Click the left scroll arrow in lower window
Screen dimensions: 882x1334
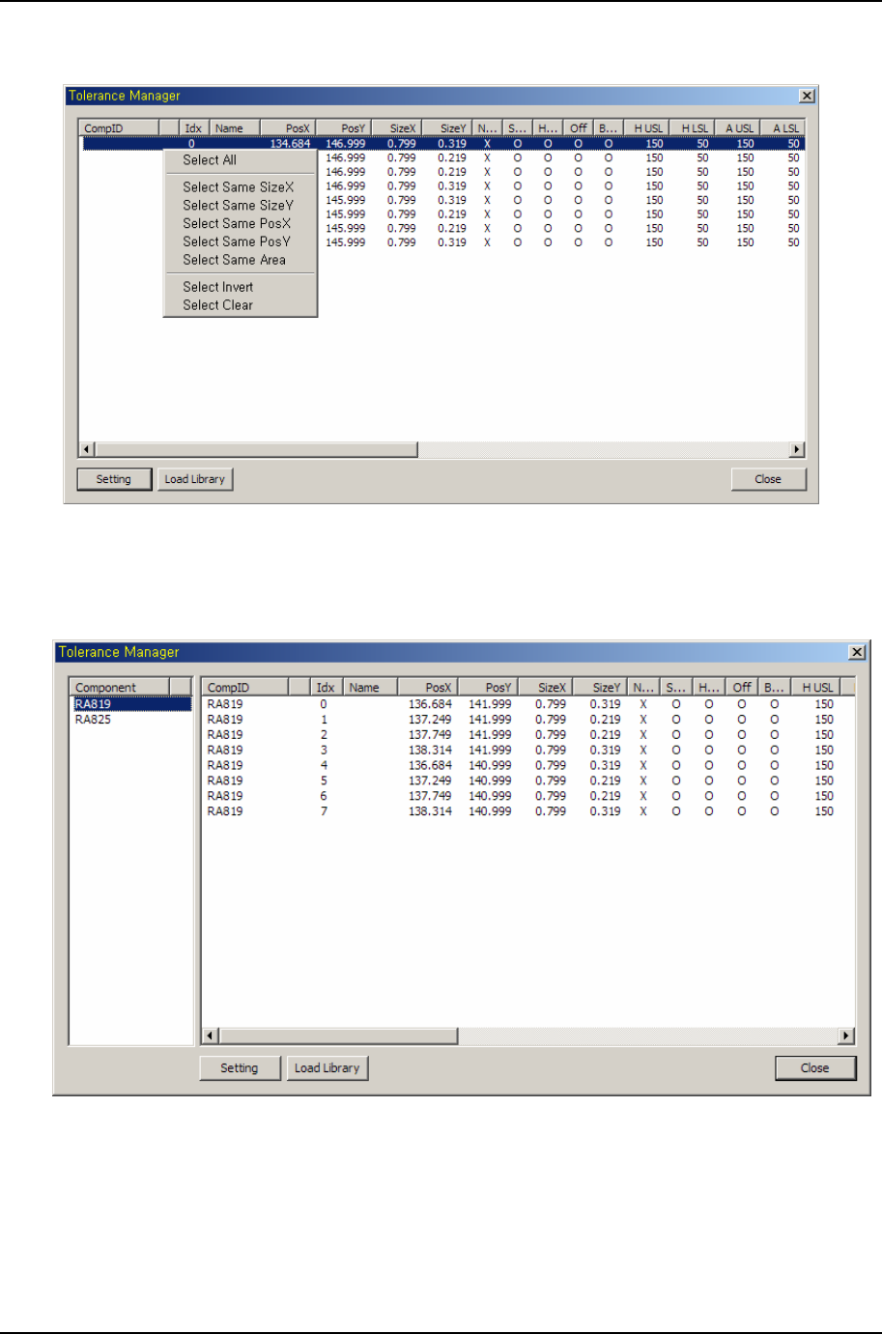coord(211,1036)
